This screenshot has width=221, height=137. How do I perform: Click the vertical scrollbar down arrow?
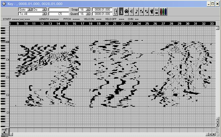click(x=217, y=118)
